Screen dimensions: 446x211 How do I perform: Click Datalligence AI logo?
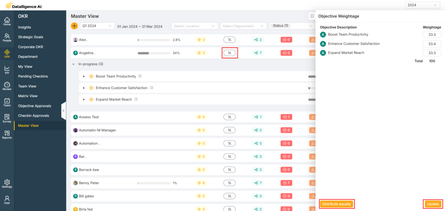point(24,5)
